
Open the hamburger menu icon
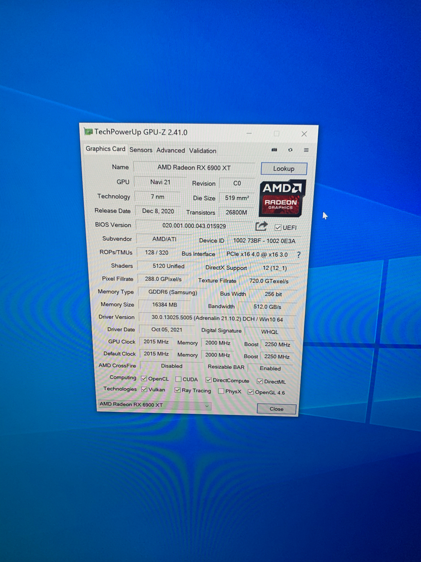pos(306,150)
